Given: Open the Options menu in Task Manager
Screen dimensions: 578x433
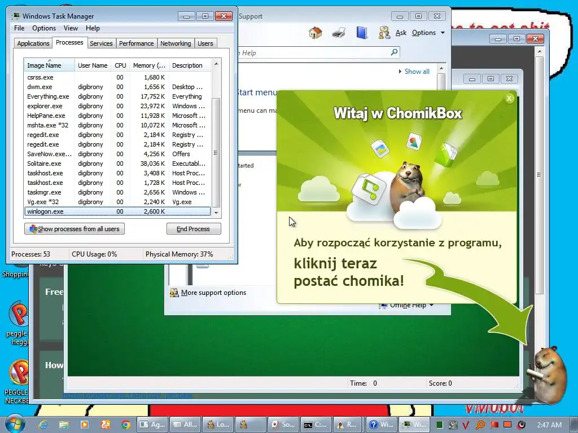Looking at the screenshot, I should point(44,28).
